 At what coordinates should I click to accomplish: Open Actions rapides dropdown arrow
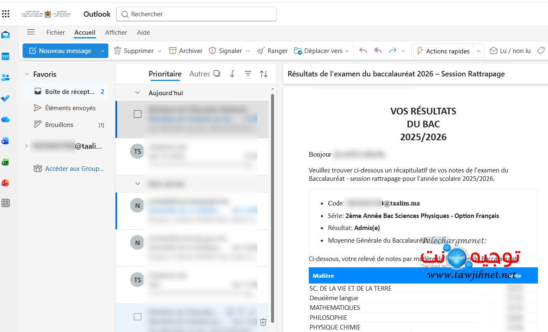click(479, 51)
